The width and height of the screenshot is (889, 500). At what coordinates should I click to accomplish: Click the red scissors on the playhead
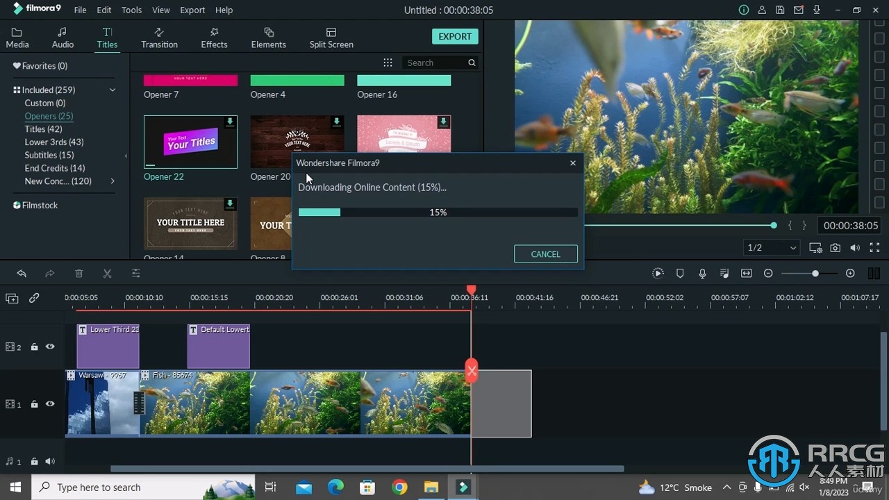point(472,371)
